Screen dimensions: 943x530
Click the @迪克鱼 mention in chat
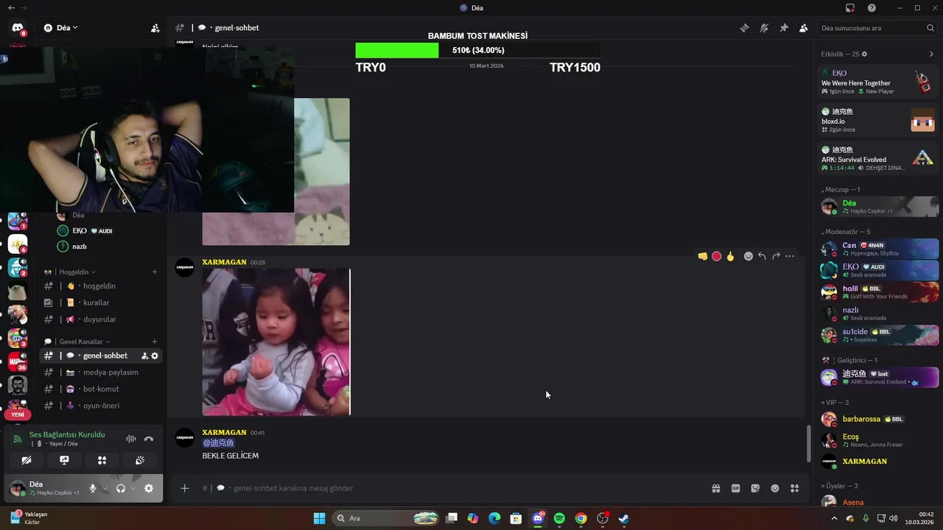pyautogui.click(x=218, y=443)
